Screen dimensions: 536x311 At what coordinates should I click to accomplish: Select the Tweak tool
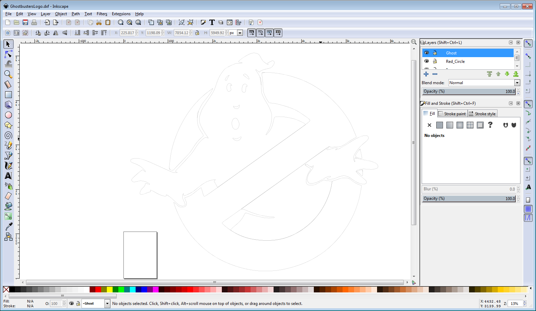click(x=8, y=64)
